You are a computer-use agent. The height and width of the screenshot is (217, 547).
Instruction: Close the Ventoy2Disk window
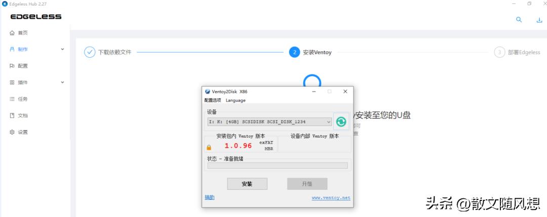[x=345, y=92]
